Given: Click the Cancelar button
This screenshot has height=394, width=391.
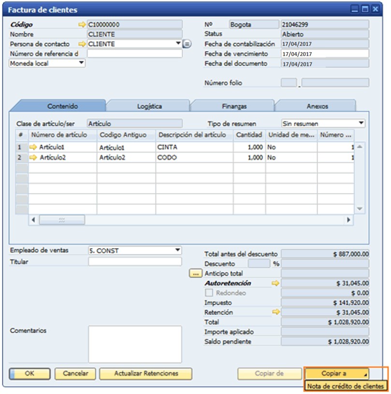Looking at the screenshot, I should [x=75, y=373].
